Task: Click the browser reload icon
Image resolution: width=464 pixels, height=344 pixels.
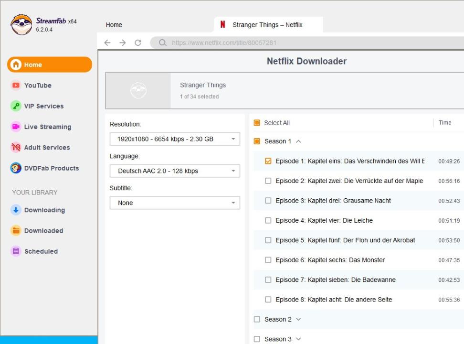Action: click(138, 43)
